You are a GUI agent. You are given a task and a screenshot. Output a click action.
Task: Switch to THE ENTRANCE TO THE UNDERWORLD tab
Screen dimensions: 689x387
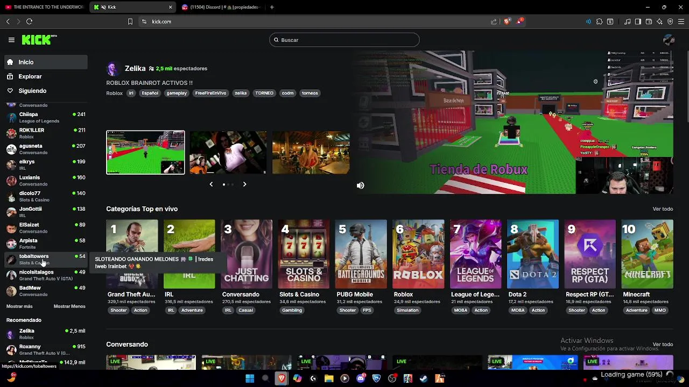click(x=44, y=7)
